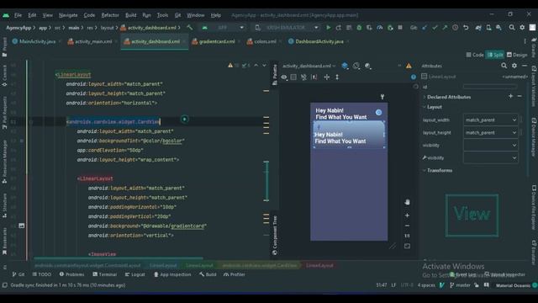Image resolution: width=538 pixels, height=303 pixels.
Task: Open design surface layers selector icon
Action: (345, 66)
